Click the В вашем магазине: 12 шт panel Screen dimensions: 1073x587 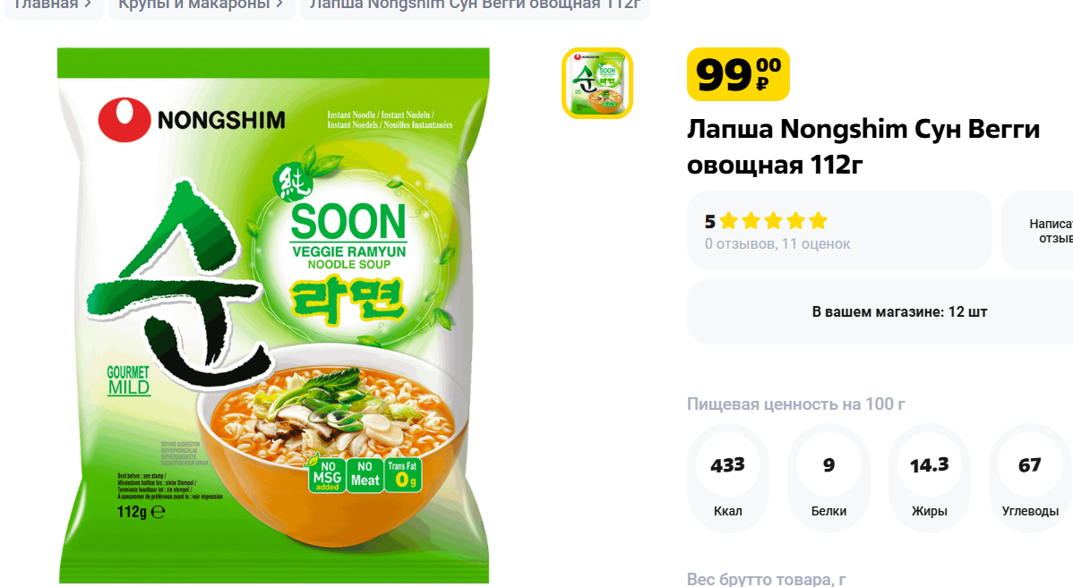pyautogui.click(x=880, y=311)
